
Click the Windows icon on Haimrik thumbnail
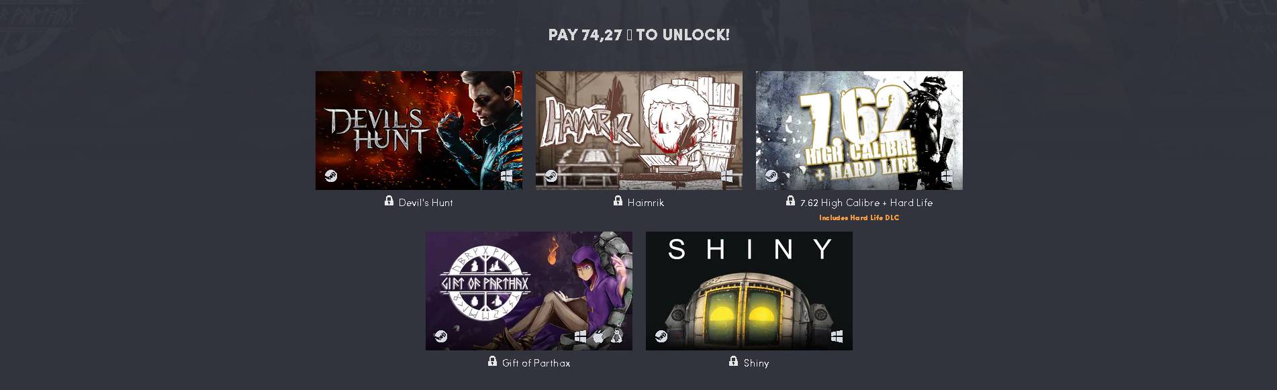point(727,176)
